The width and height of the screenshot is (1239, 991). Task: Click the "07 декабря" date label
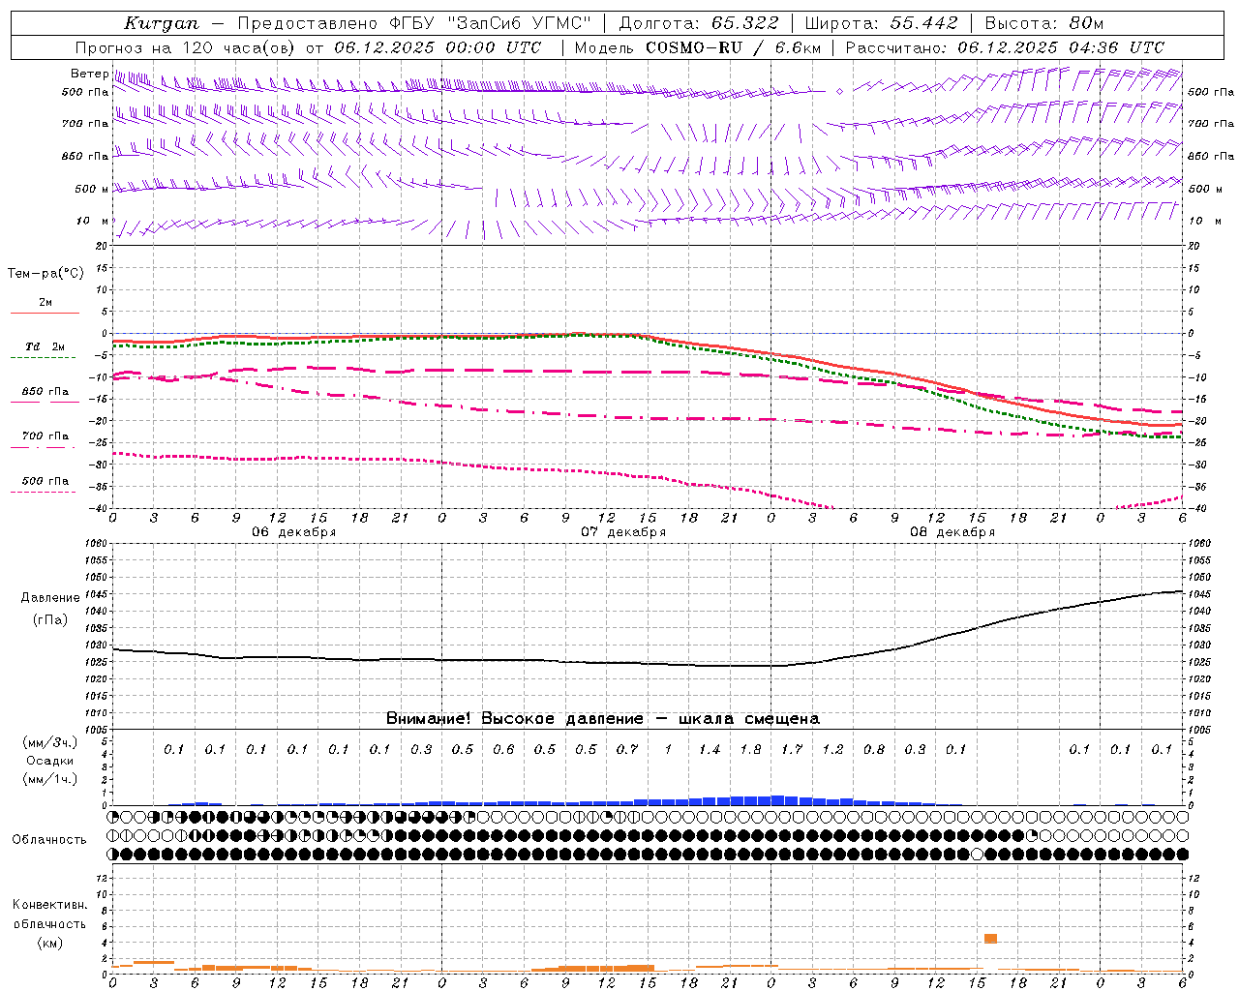pos(623,532)
